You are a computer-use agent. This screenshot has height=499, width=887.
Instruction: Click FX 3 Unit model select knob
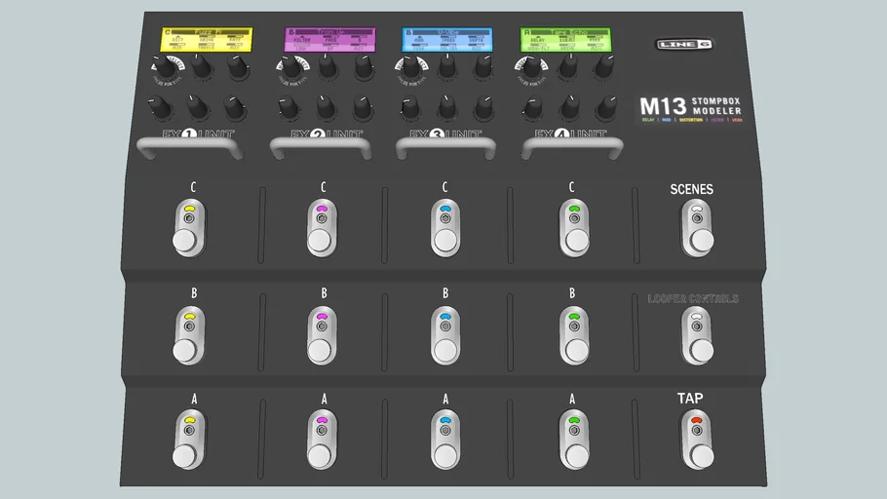tap(411, 68)
